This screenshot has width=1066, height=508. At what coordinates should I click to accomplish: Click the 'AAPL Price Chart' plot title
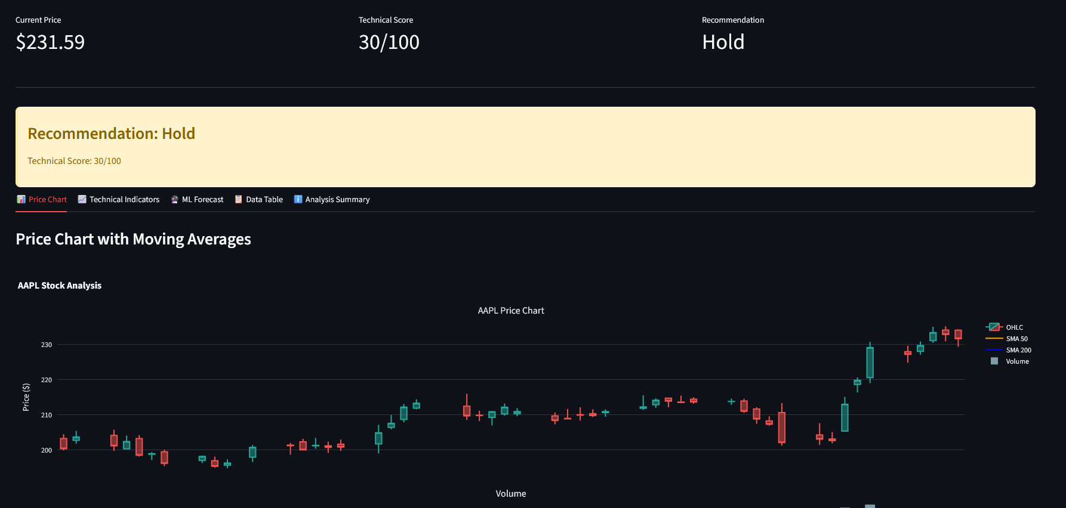pos(511,311)
